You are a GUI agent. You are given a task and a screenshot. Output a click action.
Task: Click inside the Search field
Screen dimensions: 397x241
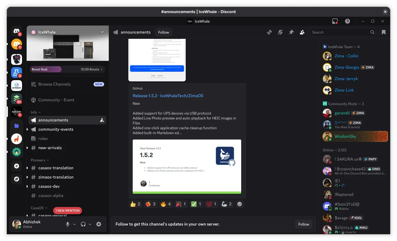click(x=340, y=32)
